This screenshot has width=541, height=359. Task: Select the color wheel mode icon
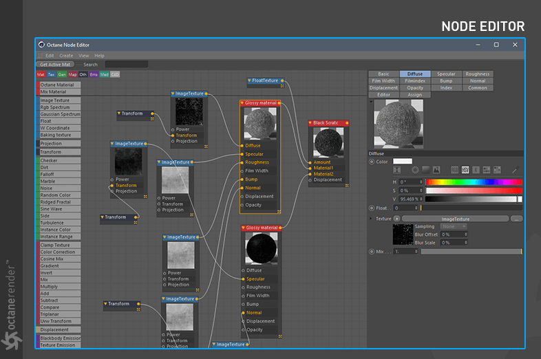(x=415, y=170)
